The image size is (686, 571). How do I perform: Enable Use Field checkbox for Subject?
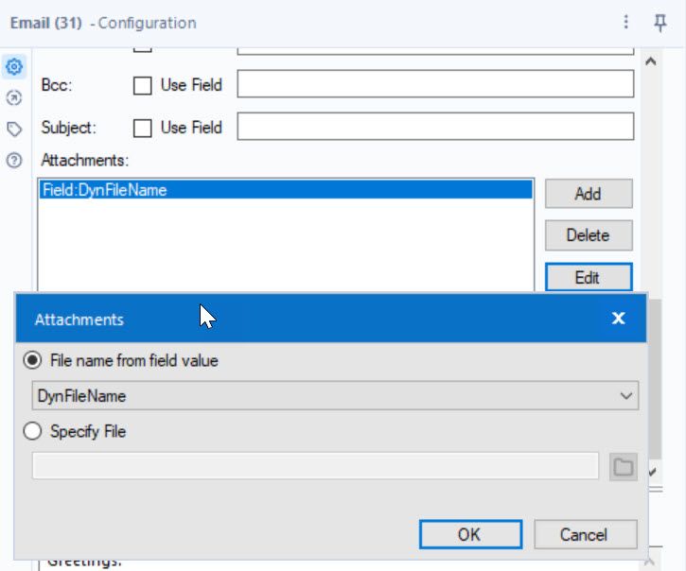tap(142, 129)
